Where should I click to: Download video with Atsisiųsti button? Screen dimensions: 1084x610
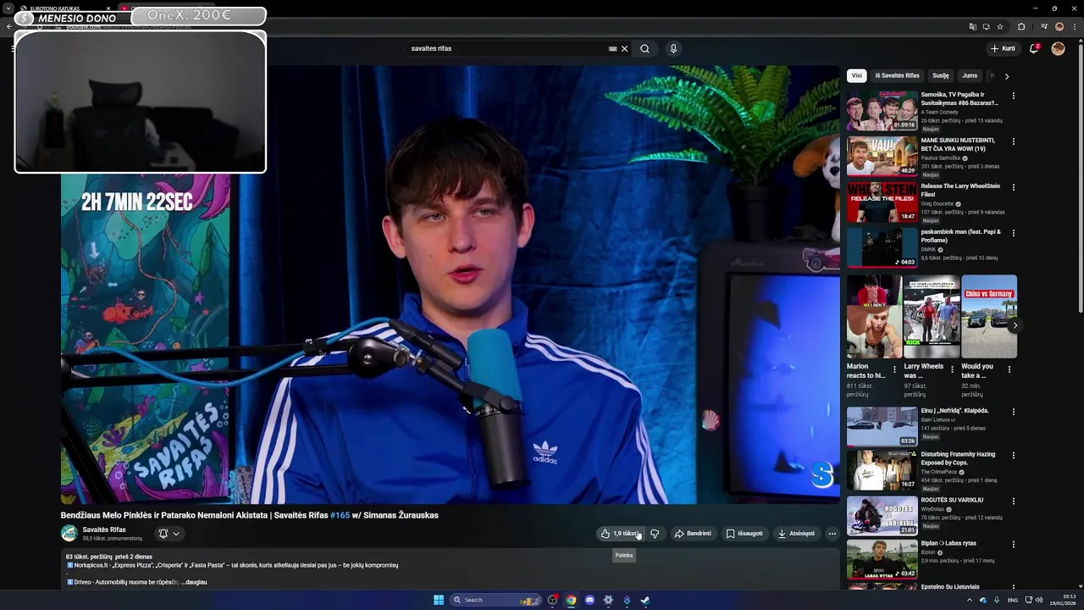click(796, 534)
